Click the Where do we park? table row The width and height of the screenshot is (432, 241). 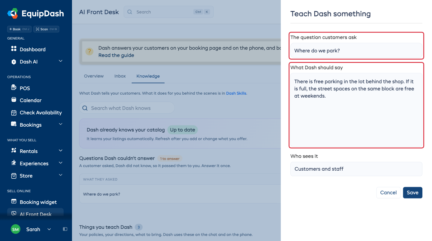coord(180,194)
